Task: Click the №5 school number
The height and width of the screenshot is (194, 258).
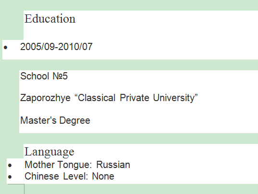Action: [60, 76]
